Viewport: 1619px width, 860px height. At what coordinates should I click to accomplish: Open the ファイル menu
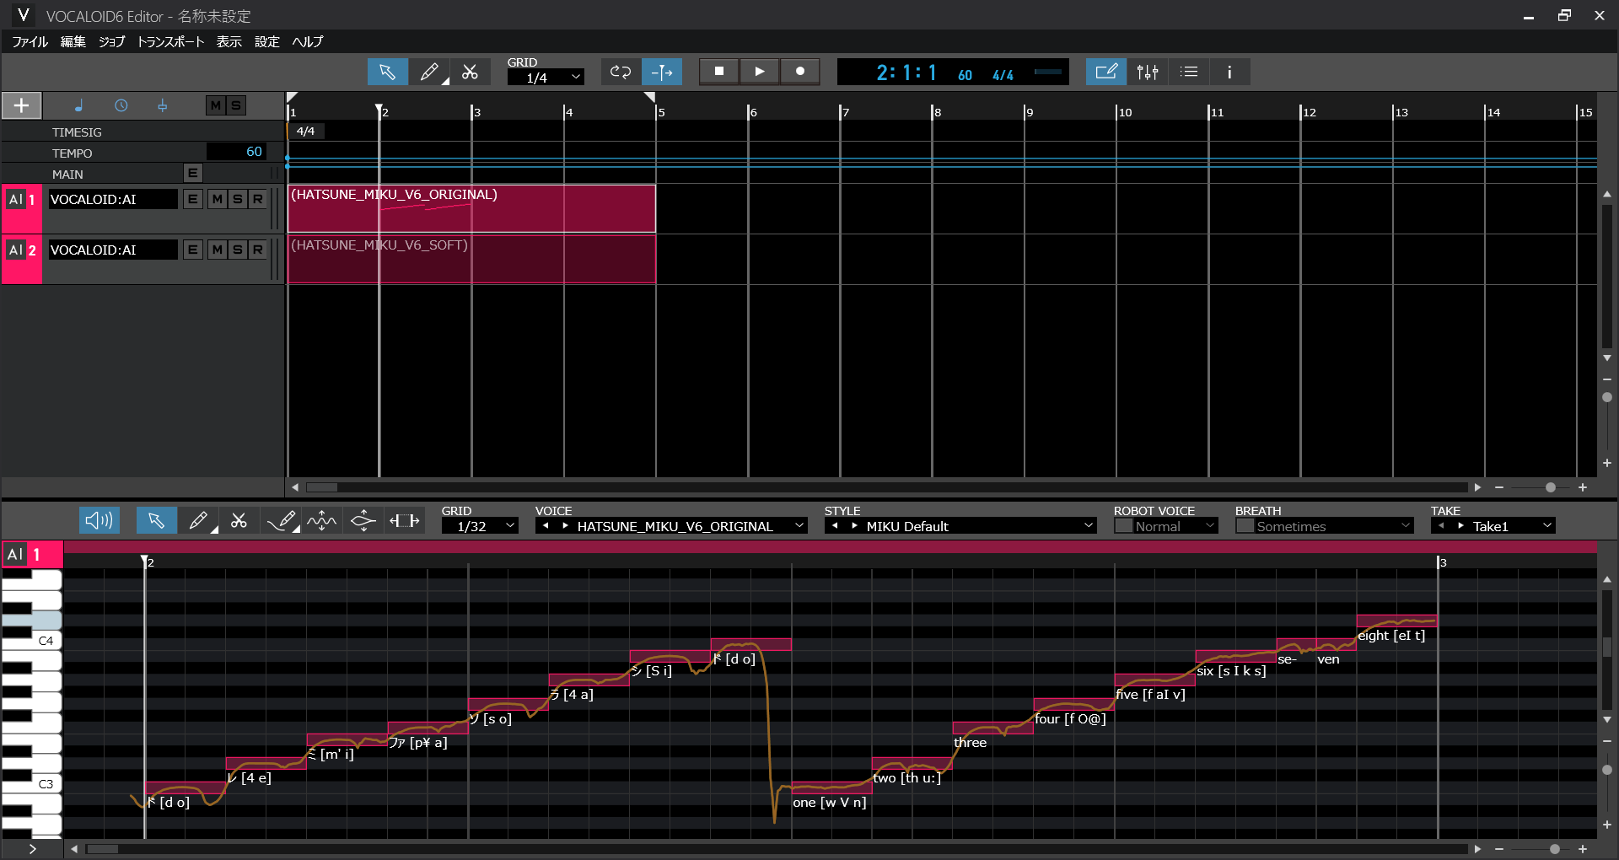click(x=30, y=41)
